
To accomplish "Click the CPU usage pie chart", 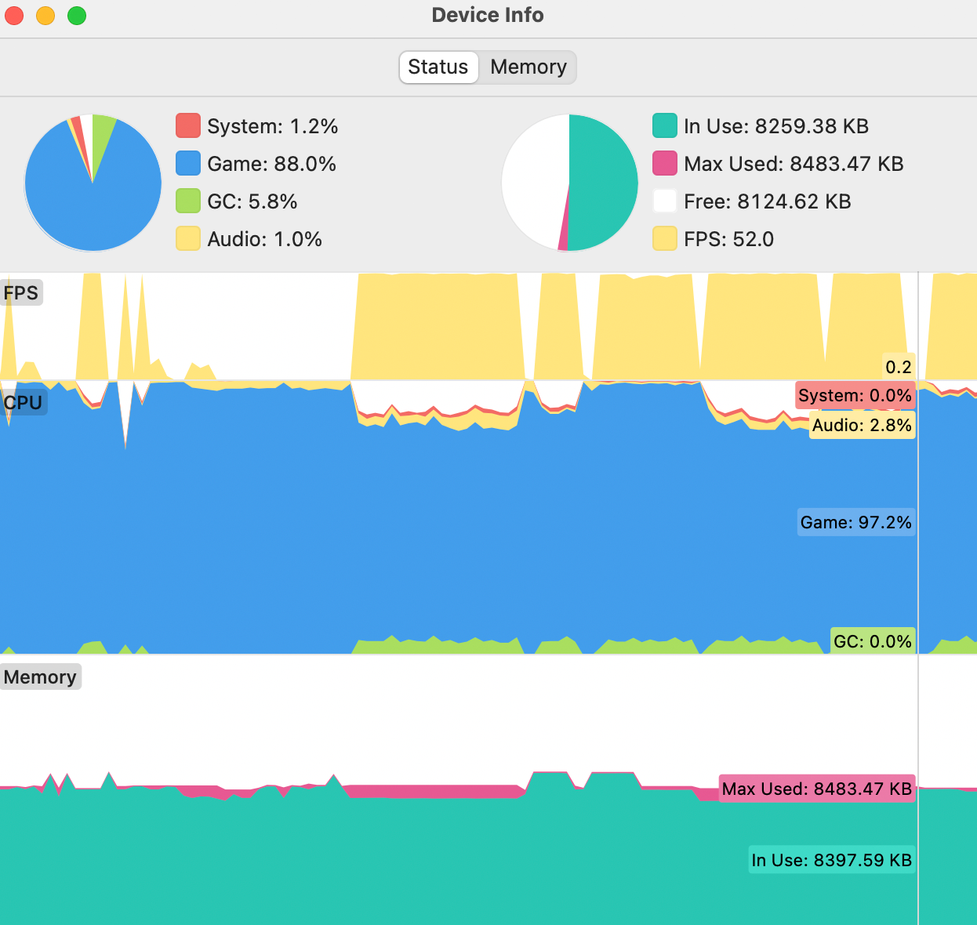I will tap(93, 183).
